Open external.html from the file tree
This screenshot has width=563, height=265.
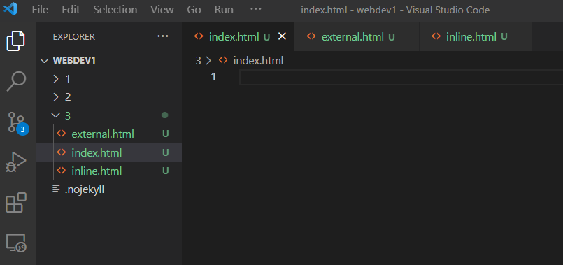click(x=109, y=134)
